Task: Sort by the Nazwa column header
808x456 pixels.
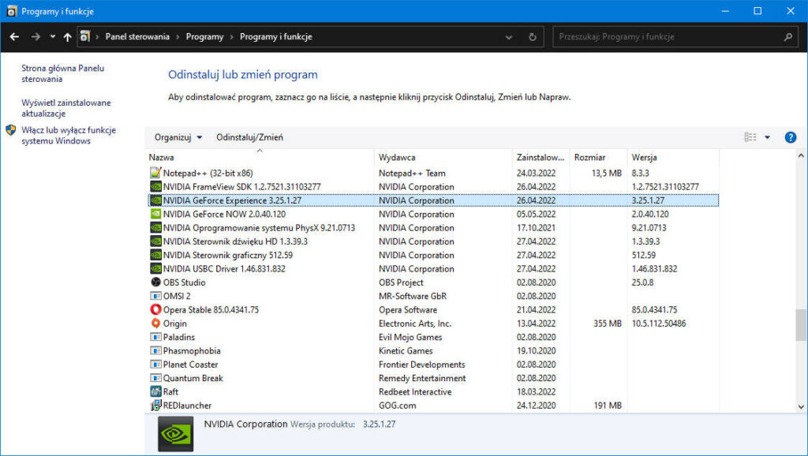Action: 260,157
